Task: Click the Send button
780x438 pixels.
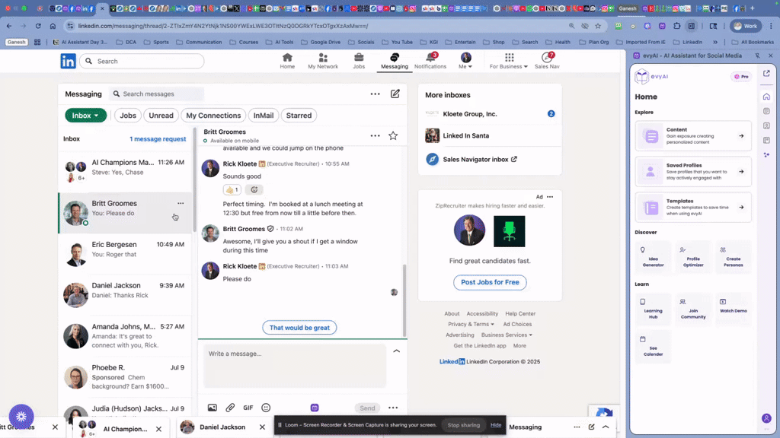Action: pos(367,408)
